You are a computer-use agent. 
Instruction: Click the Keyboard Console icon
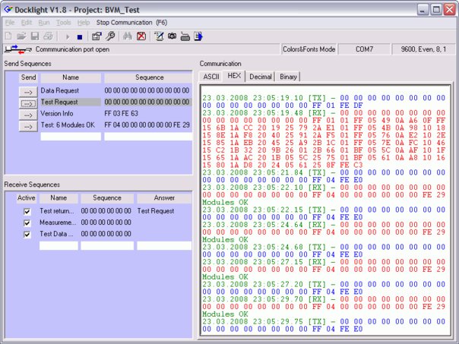185,36
